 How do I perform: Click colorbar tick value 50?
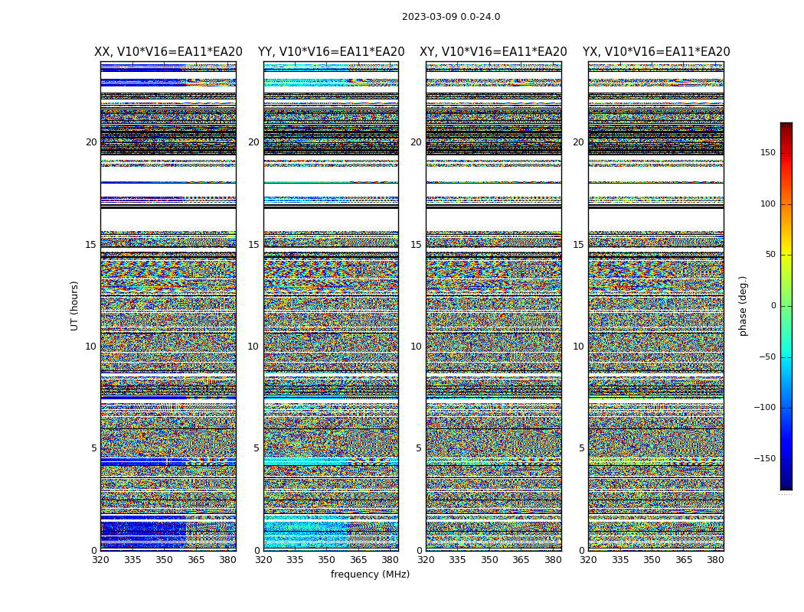point(770,255)
